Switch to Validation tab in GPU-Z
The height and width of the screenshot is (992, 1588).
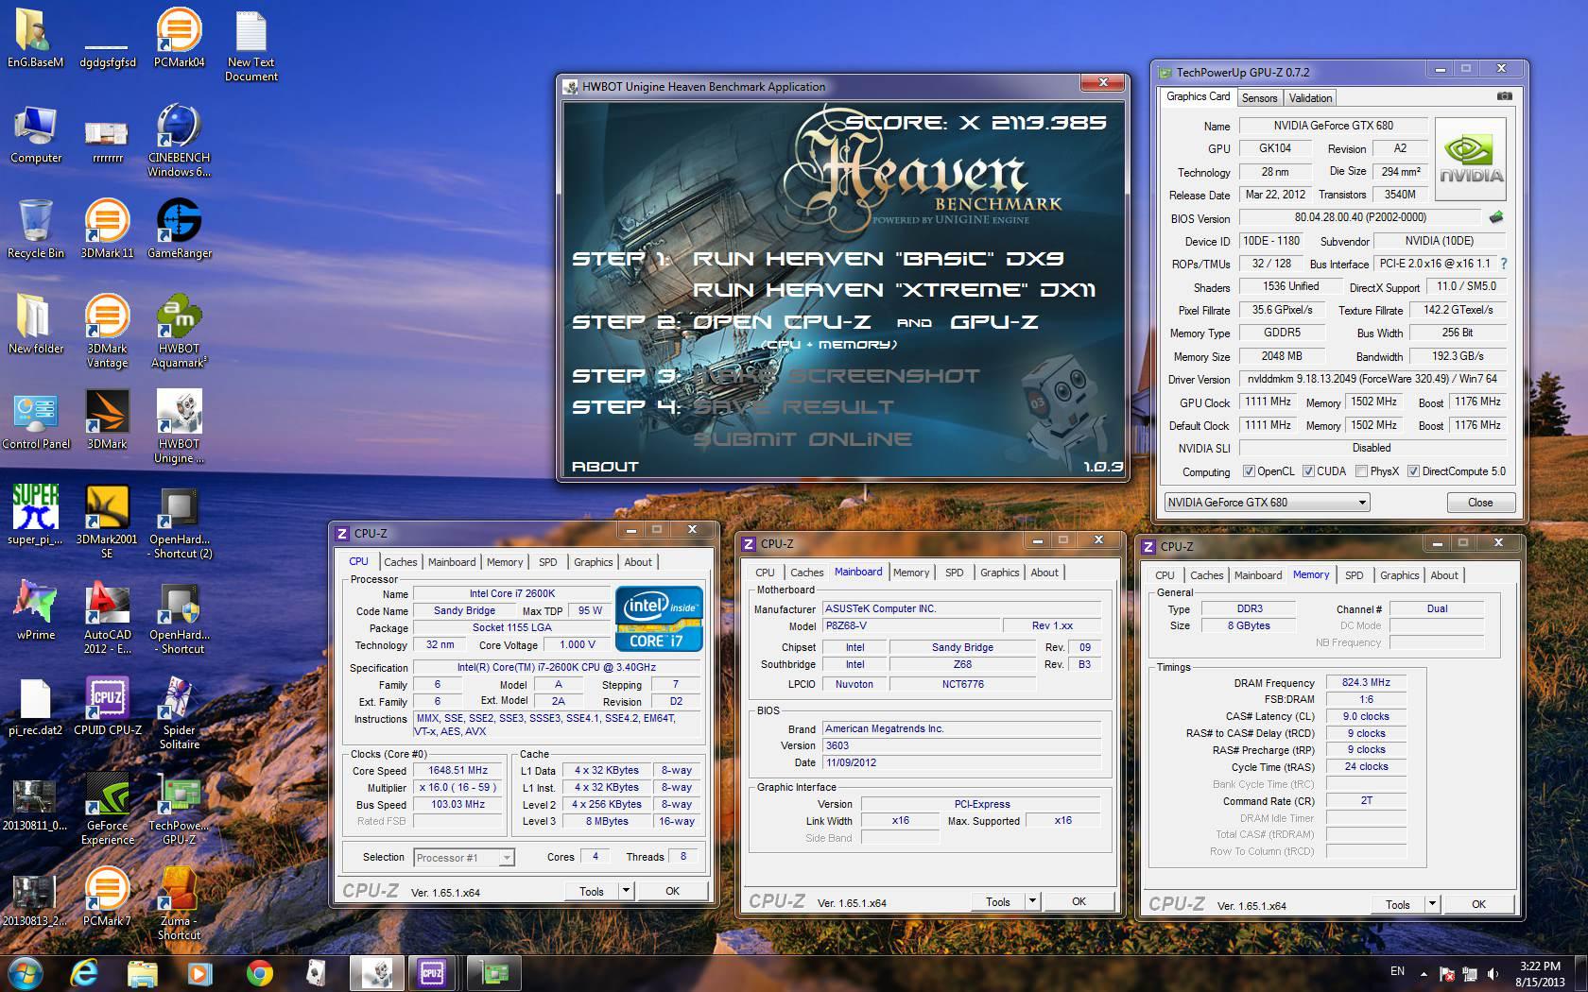pos(1310,98)
